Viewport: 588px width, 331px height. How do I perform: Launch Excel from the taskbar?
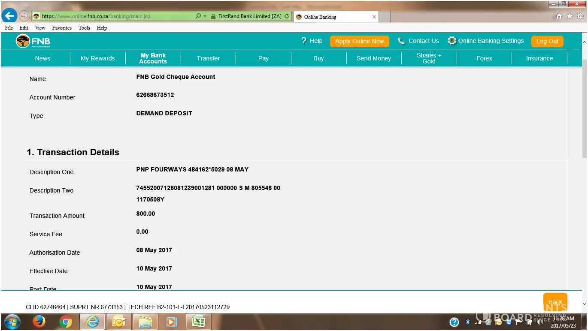198,322
